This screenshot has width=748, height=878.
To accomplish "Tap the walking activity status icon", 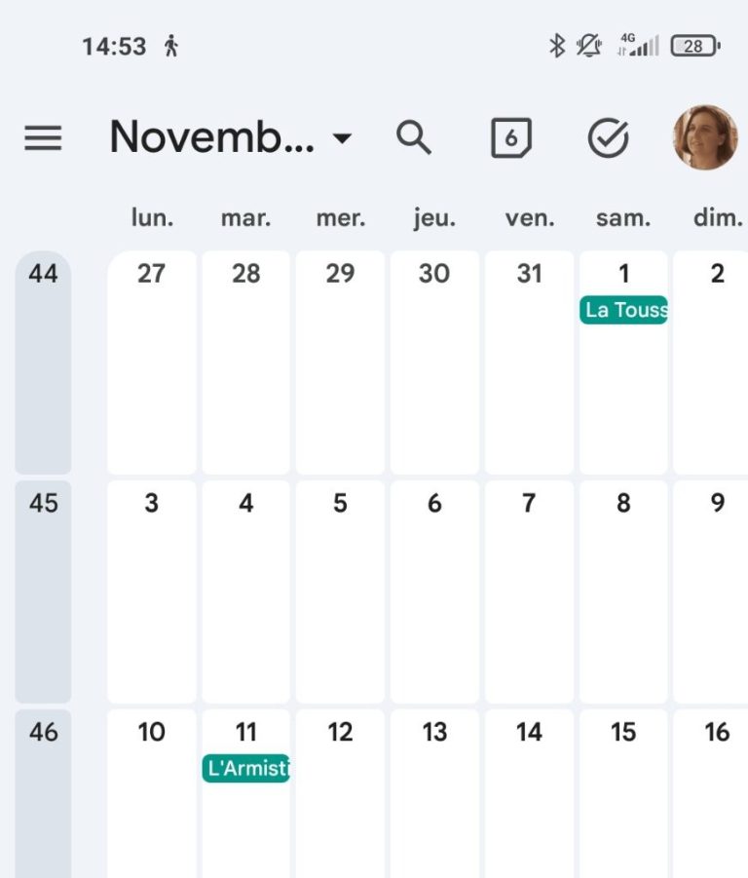I will (171, 46).
